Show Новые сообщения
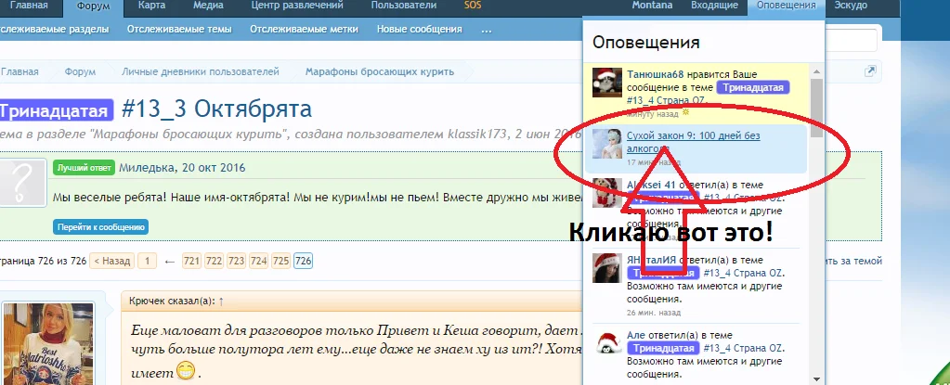The height and width of the screenshot is (385, 950). [x=419, y=29]
